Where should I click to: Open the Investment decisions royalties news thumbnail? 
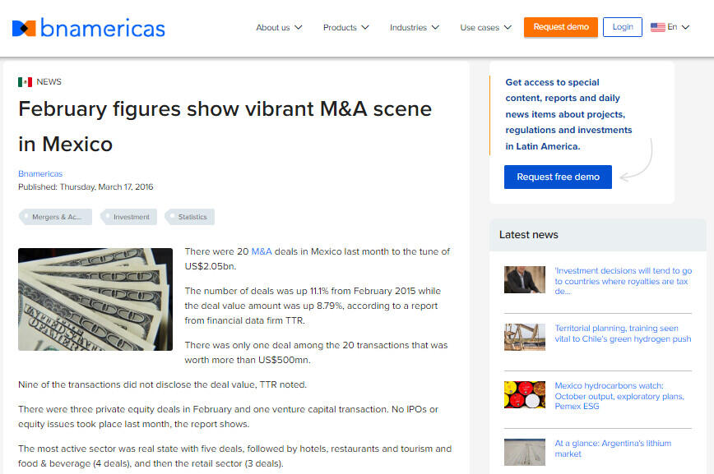point(525,280)
